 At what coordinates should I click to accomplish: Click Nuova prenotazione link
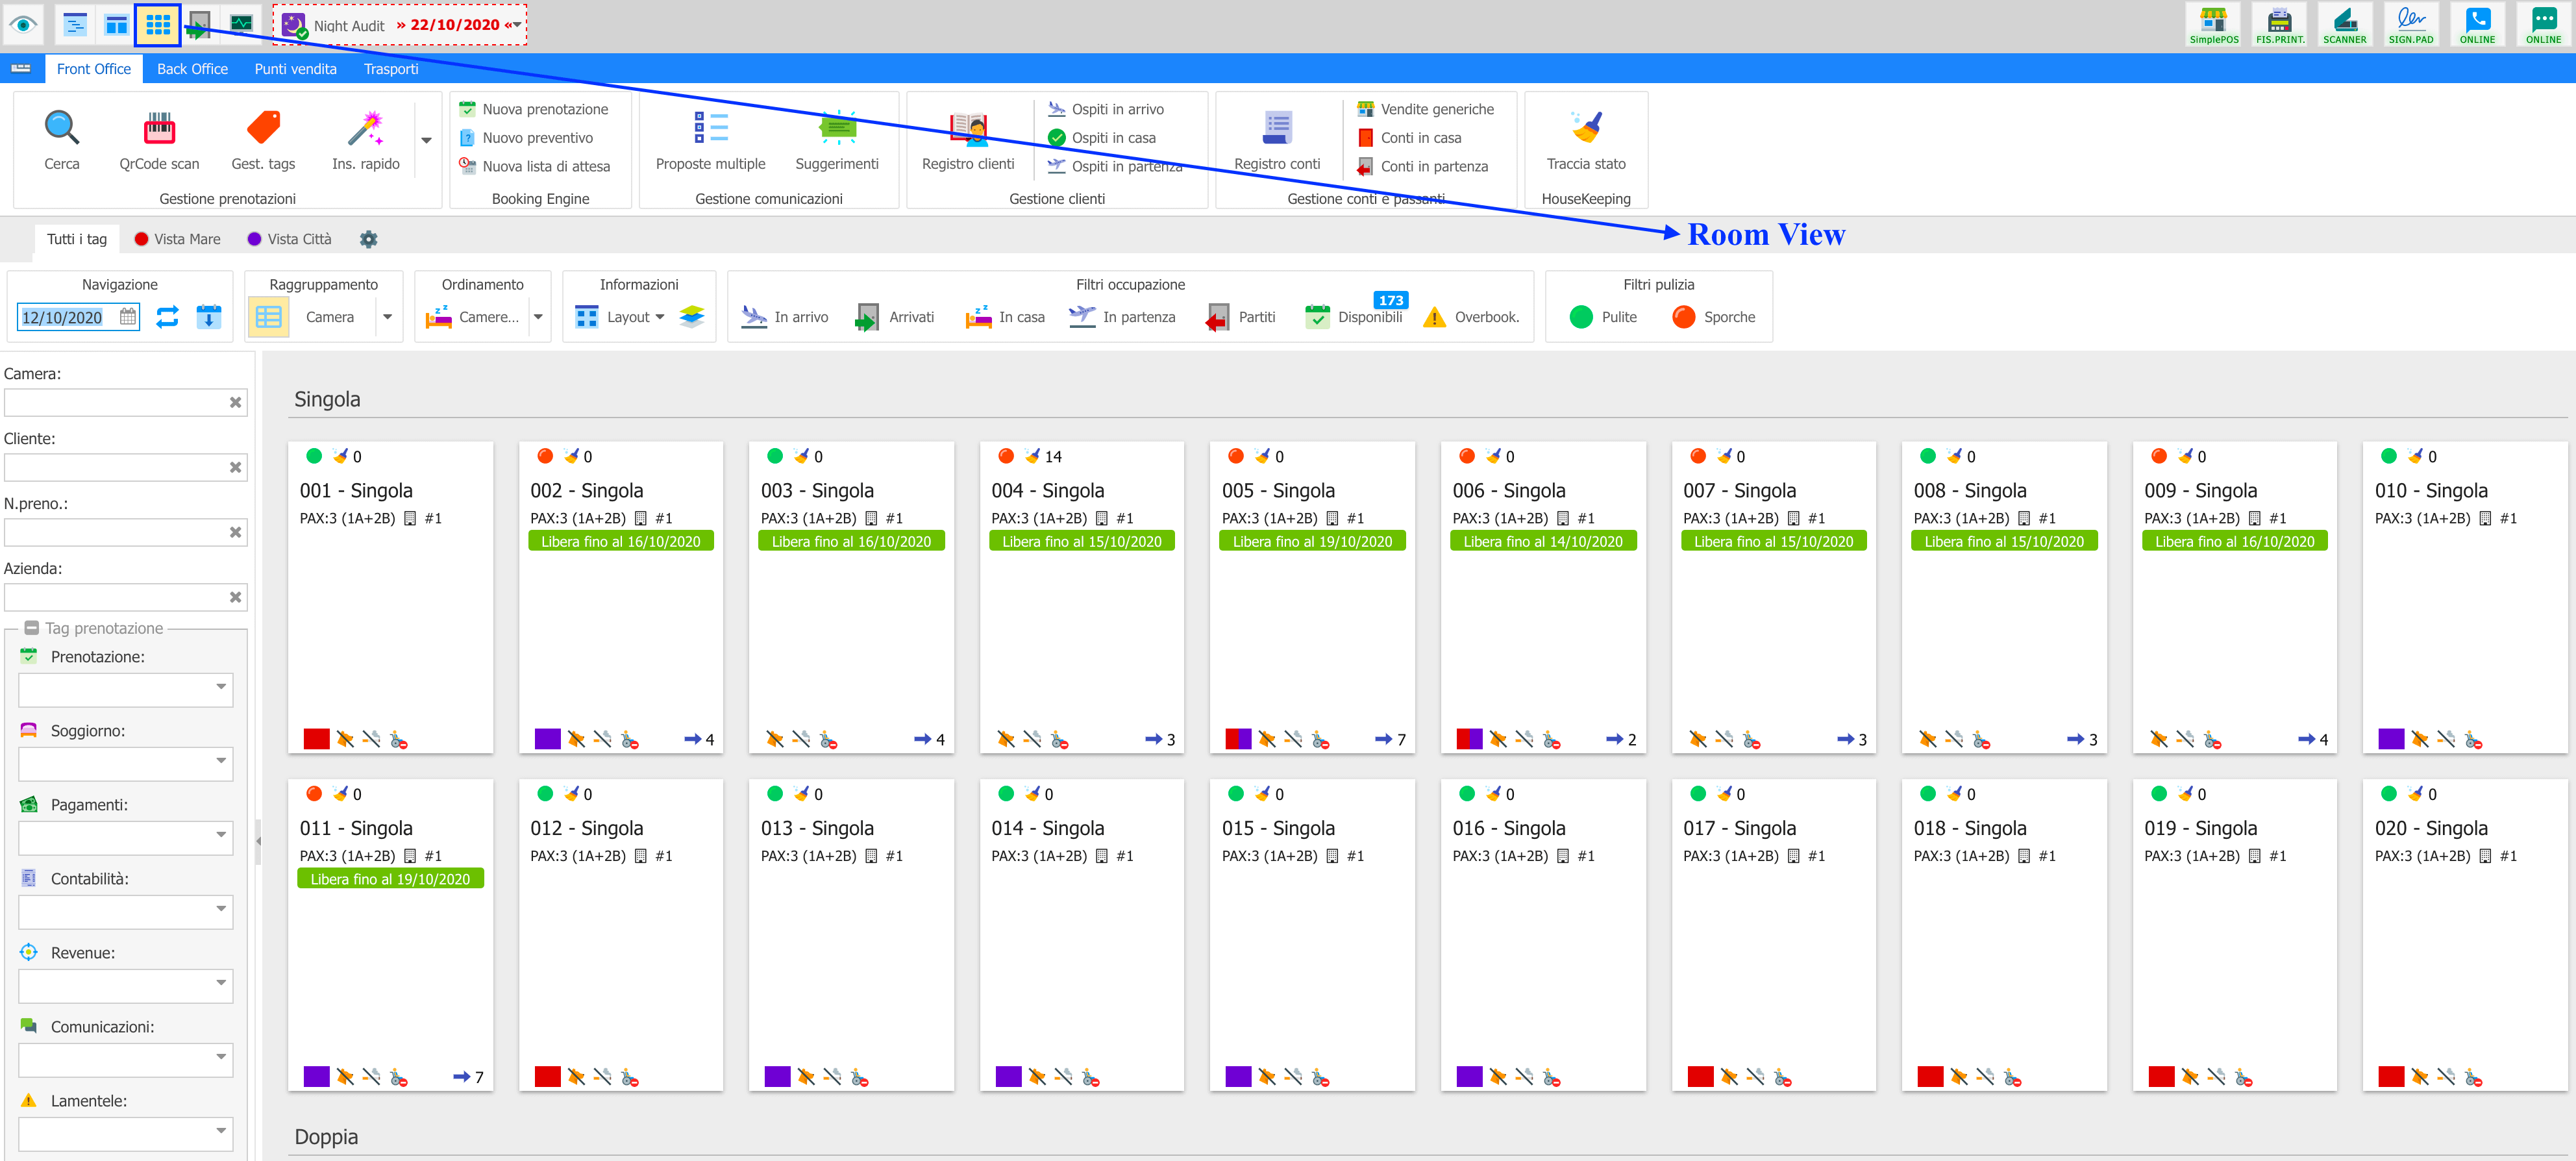(544, 109)
